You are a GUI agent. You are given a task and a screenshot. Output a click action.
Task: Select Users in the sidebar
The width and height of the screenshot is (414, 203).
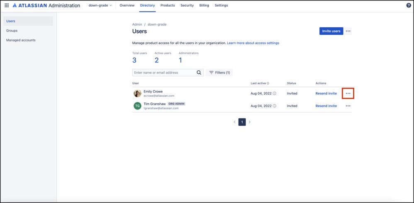point(28,21)
